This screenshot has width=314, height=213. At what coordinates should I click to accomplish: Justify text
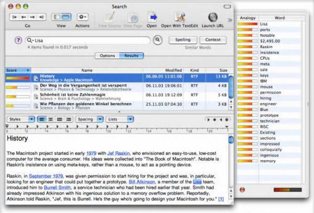tap(60, 119)
